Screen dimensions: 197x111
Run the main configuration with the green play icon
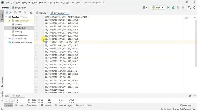[168, 8]
